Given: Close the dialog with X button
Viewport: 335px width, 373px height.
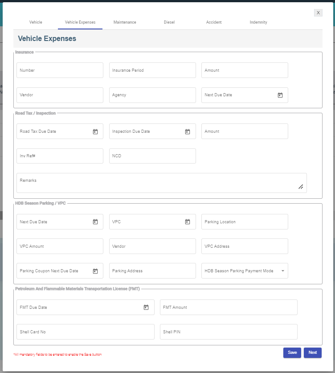Looking at the screenshot, I should click(318, 13).
